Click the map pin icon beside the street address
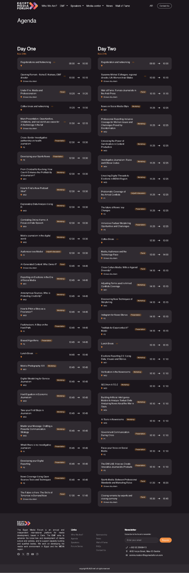The width and height of the screenshot is (189, 573). pos(127,551)
